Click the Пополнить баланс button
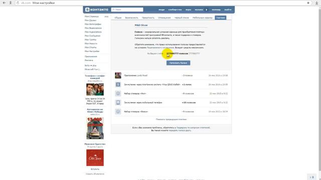Viewport: 321px width, 180px height. point(179,63)
